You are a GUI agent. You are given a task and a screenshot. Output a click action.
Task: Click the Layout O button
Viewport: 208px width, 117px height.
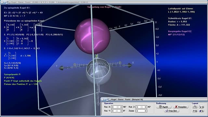tap(195, 111)
